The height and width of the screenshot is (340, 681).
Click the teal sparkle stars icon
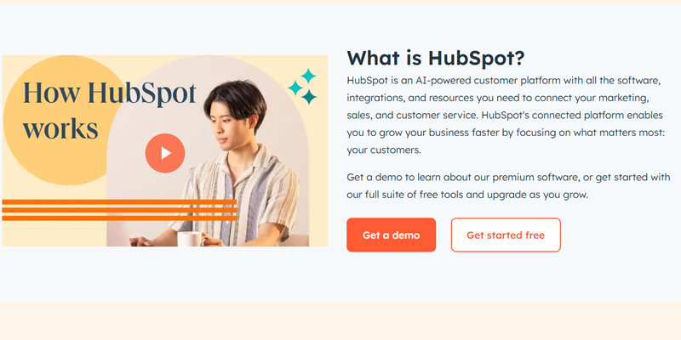click(x=303, y=87)
